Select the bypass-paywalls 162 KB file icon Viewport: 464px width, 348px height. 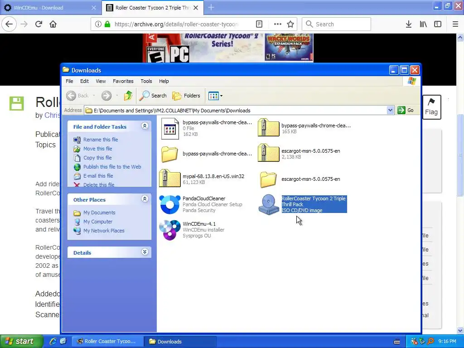pyautogui.click(x=170, y=128)
